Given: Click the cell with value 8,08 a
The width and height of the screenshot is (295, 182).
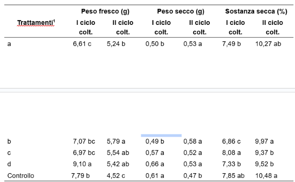Looking at the screenshot, I should (231, 152).
